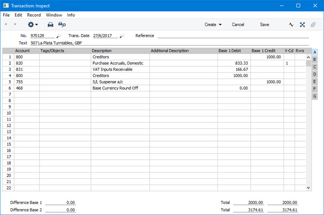
Task: Click the paperclip attachments icon
Action: click(x=313, y=25)
